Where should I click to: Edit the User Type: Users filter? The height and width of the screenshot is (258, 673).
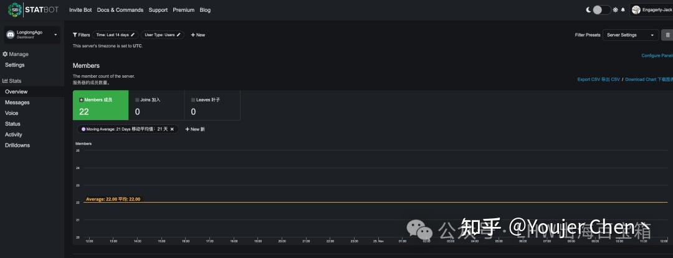pos(163,35)
